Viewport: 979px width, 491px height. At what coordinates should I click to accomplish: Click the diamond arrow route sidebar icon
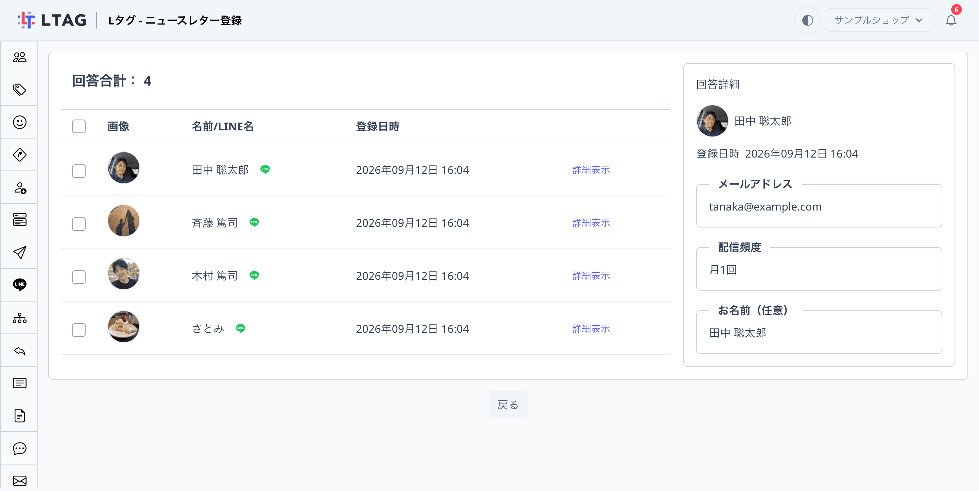(x=19, y=155)
